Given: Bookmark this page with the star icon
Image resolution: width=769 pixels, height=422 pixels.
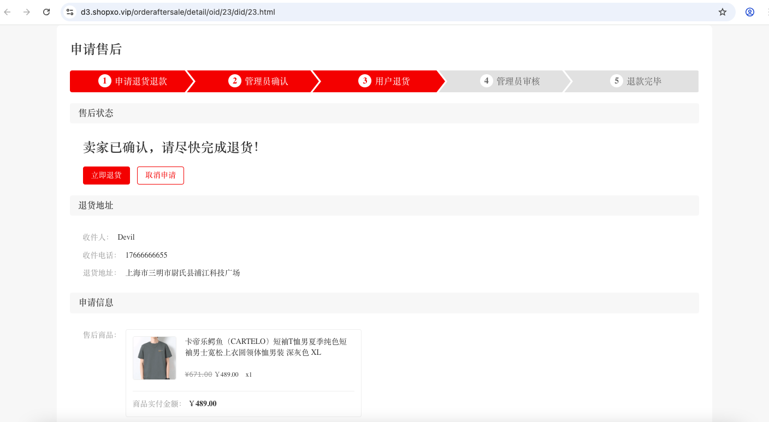Looking at the screenshot, I should click(723, 12).
